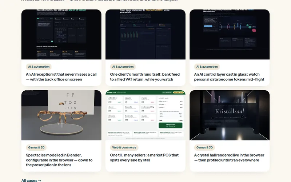This screenshot has height=182, width=291.
Task: Click the green Charge button in Market POS image
Action: pos(170,125)
